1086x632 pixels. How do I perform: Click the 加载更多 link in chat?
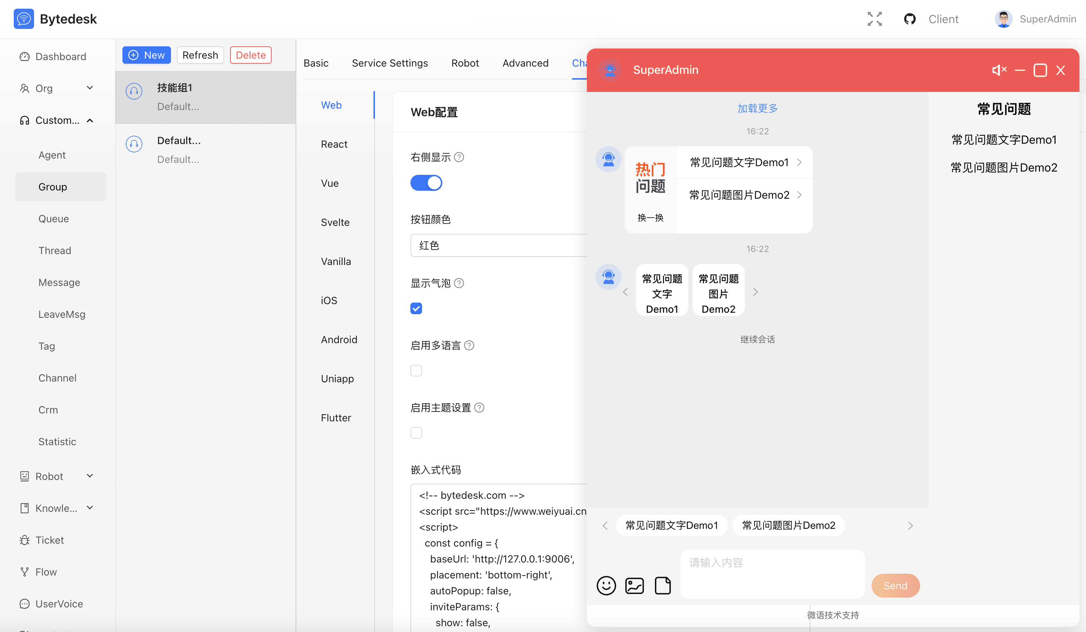[757, 109]
